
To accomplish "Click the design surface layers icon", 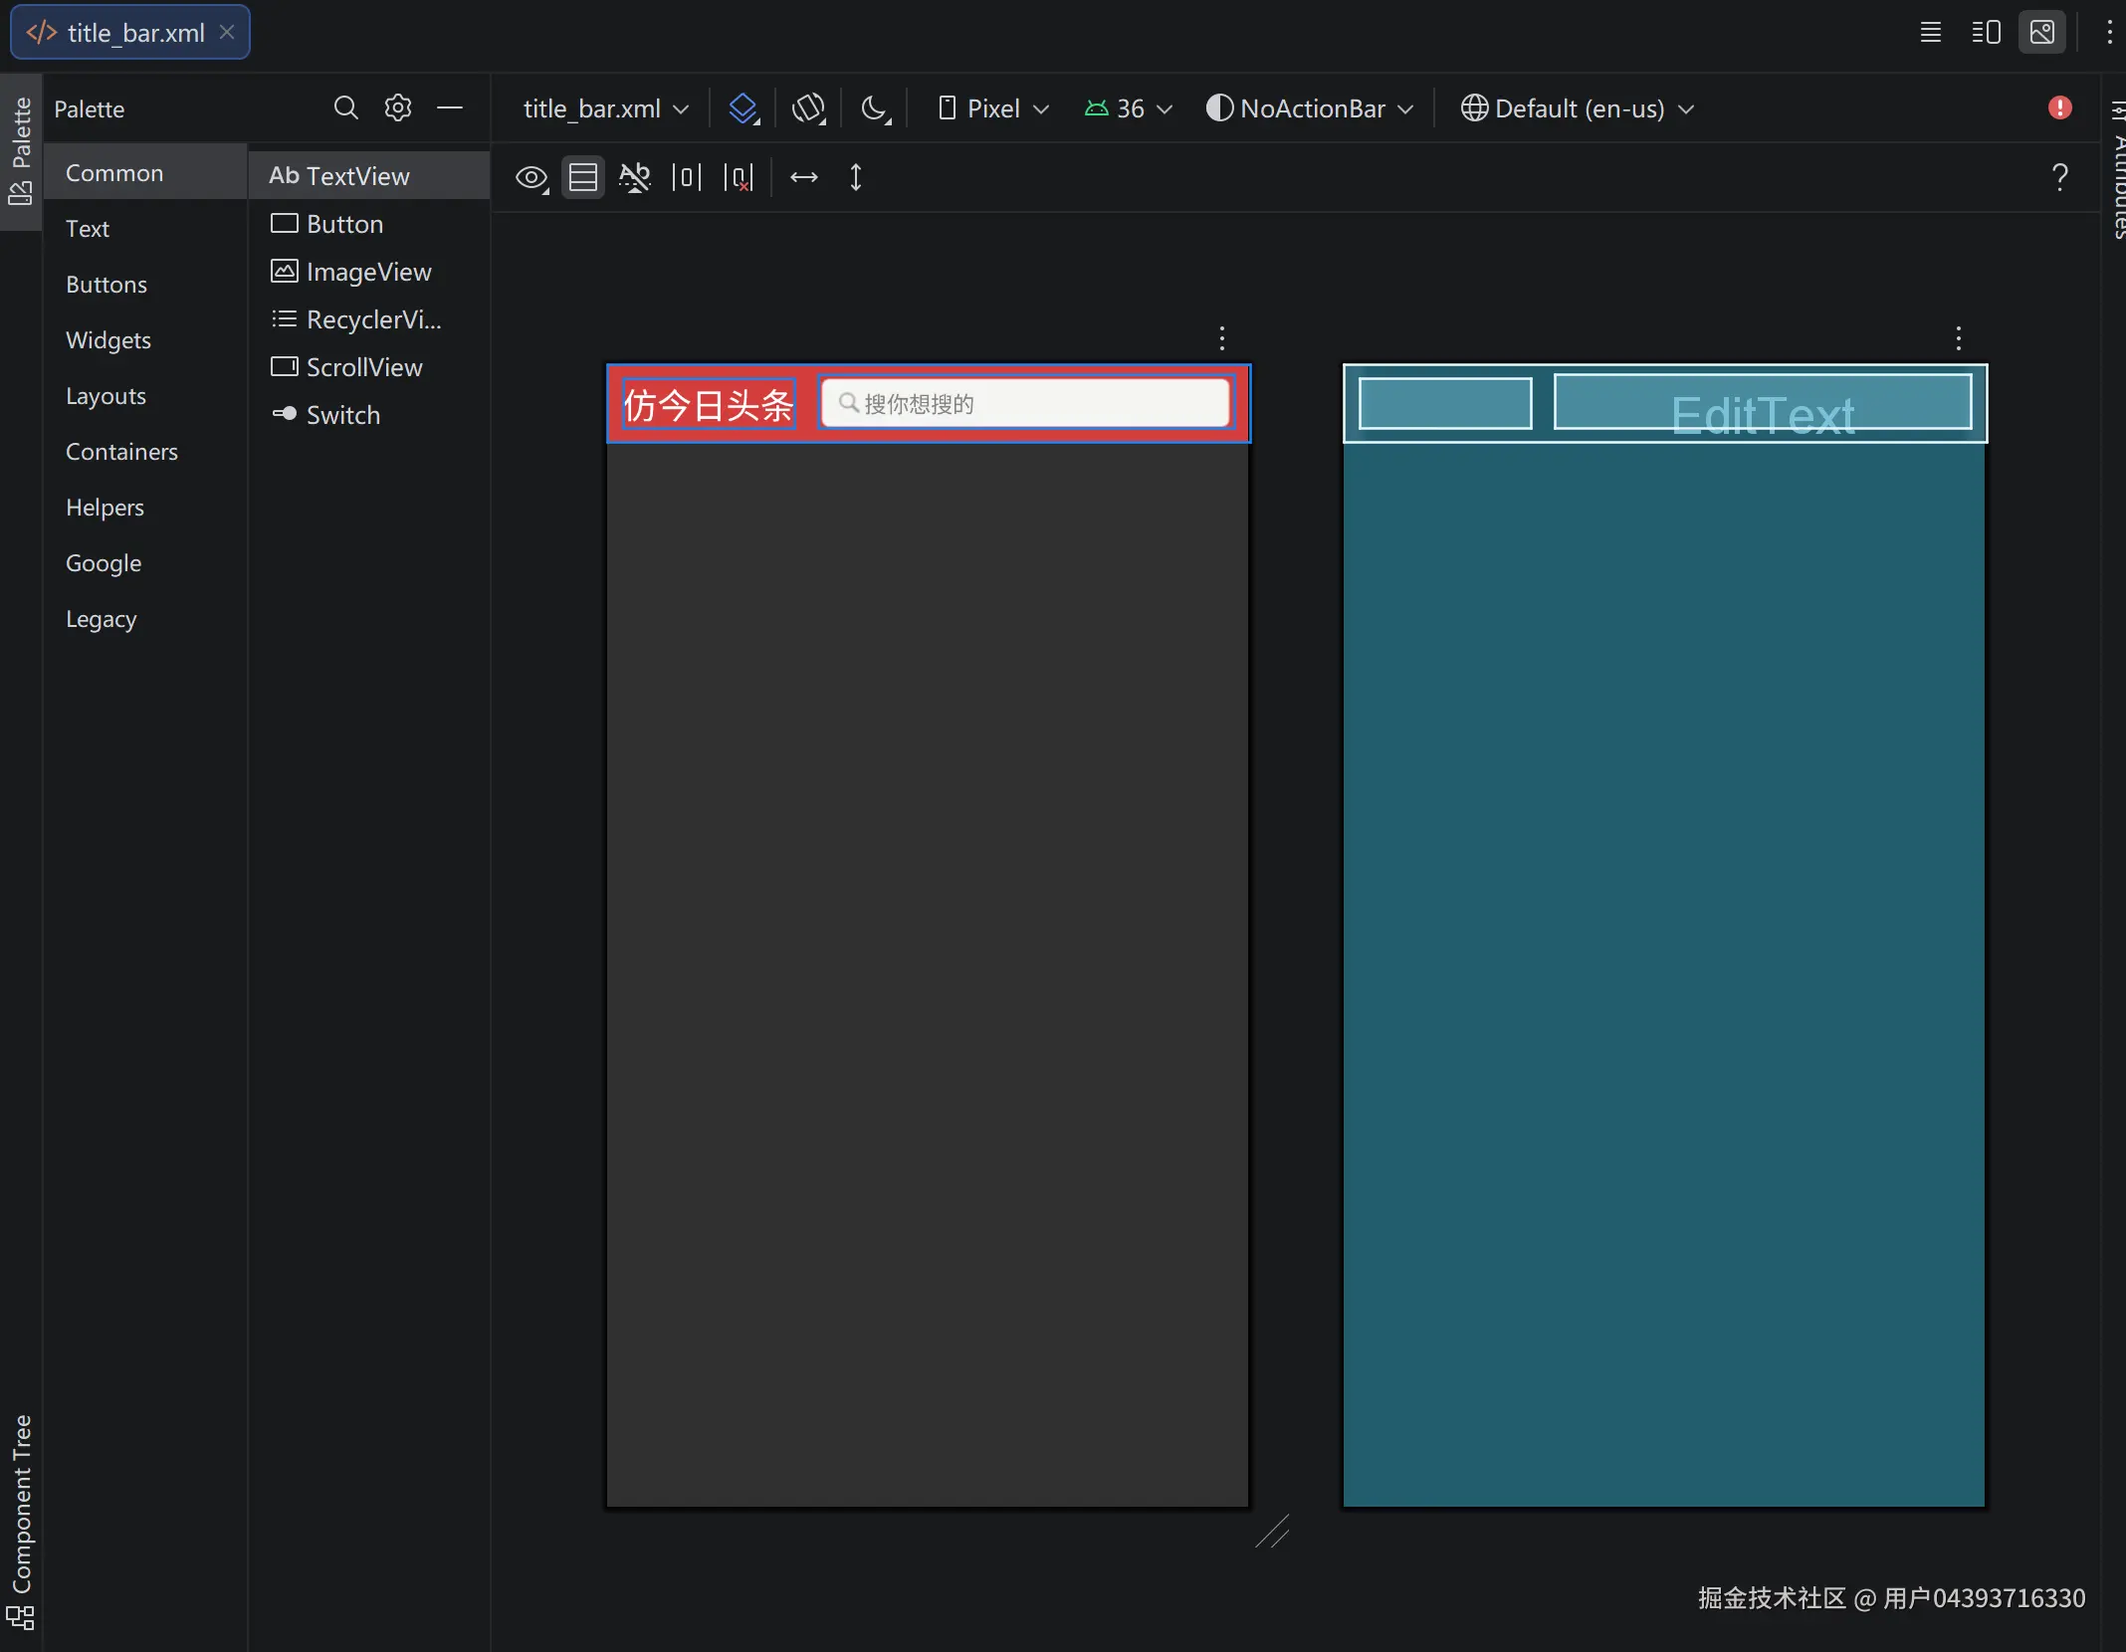I will tap(743, 108).
